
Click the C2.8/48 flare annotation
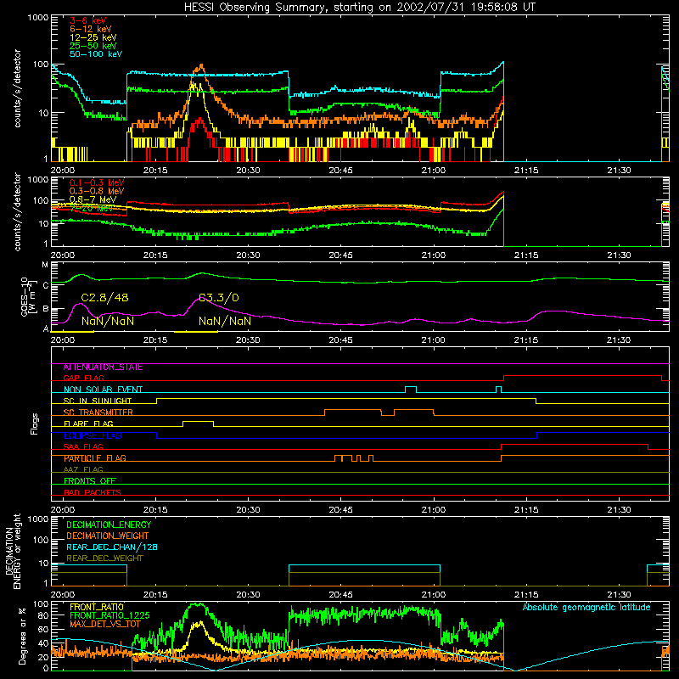click(104, 298)
